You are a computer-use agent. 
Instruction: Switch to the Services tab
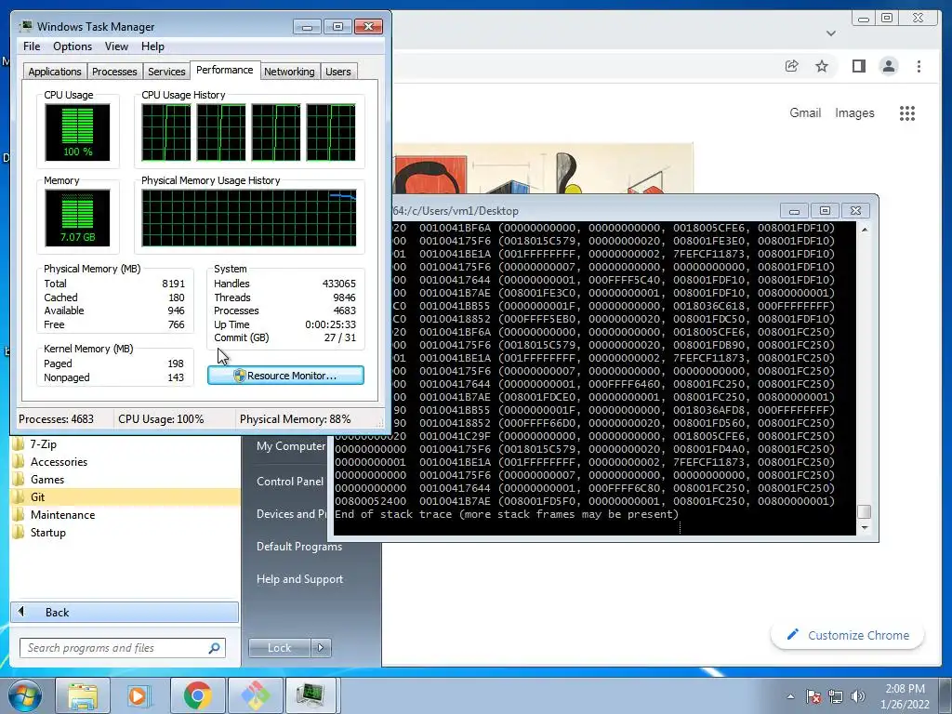click(166, 72)
